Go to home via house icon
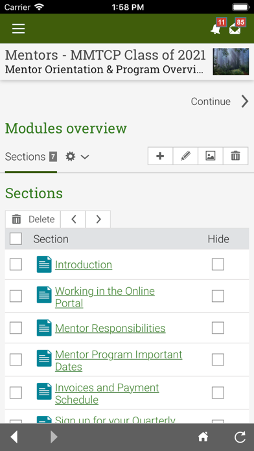The width and height of the screenshot is (254, 451). [203, 437]
